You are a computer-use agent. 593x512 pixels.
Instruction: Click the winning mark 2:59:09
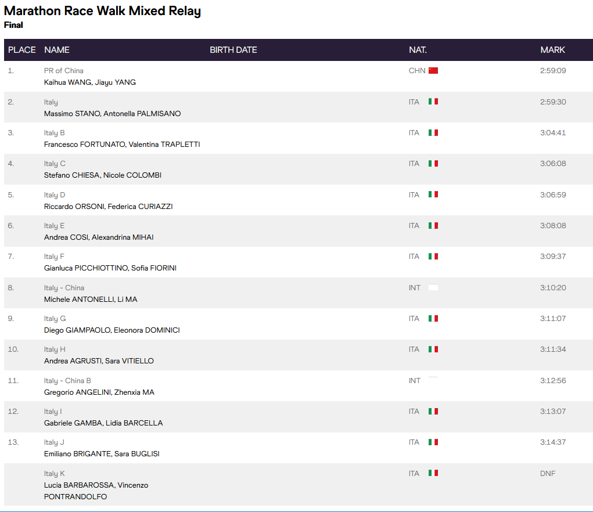(x=553, y=71)
